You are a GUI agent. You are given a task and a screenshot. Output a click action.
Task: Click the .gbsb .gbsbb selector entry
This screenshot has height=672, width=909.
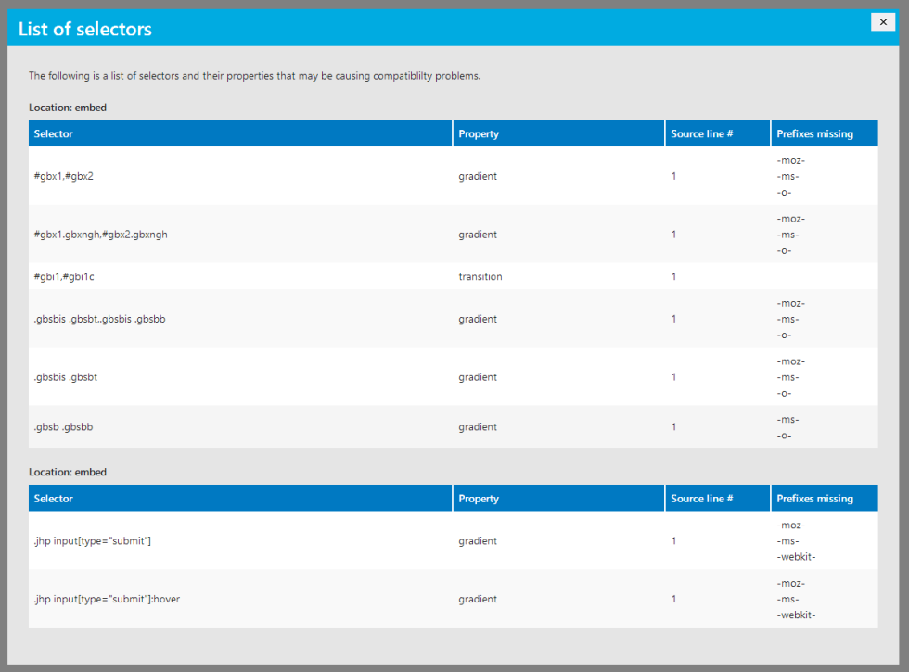click(x=58, y=425)
